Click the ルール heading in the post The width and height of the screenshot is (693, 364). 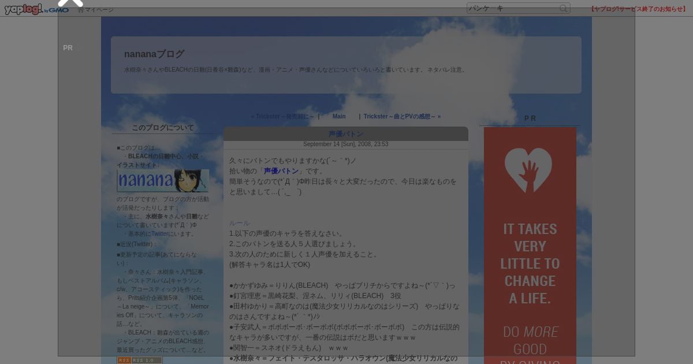click(x=240, y=223)
